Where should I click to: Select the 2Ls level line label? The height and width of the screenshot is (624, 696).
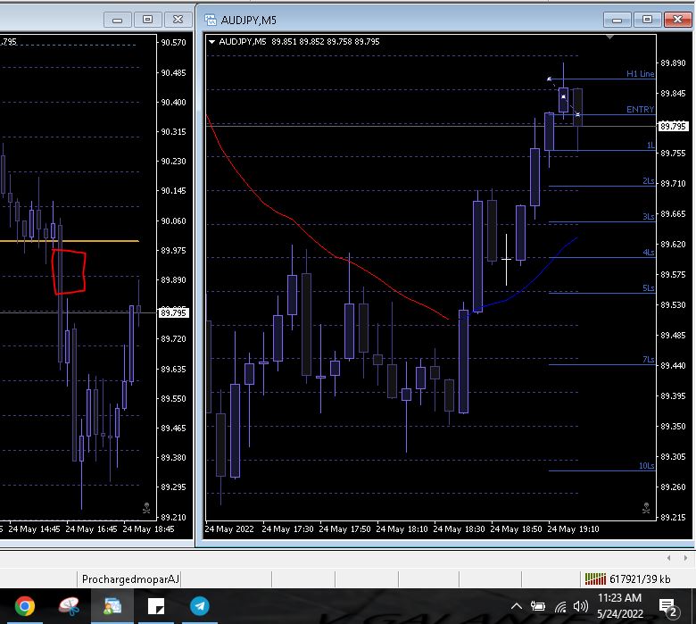[649, 180]
